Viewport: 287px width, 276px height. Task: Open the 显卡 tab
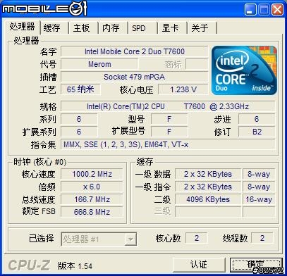click(172, 28)
